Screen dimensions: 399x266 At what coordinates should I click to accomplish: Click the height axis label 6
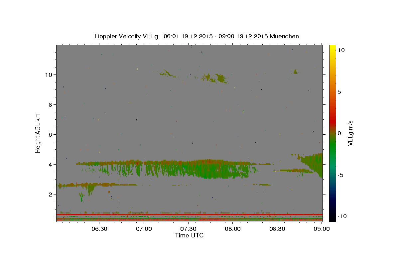[51, 135]
